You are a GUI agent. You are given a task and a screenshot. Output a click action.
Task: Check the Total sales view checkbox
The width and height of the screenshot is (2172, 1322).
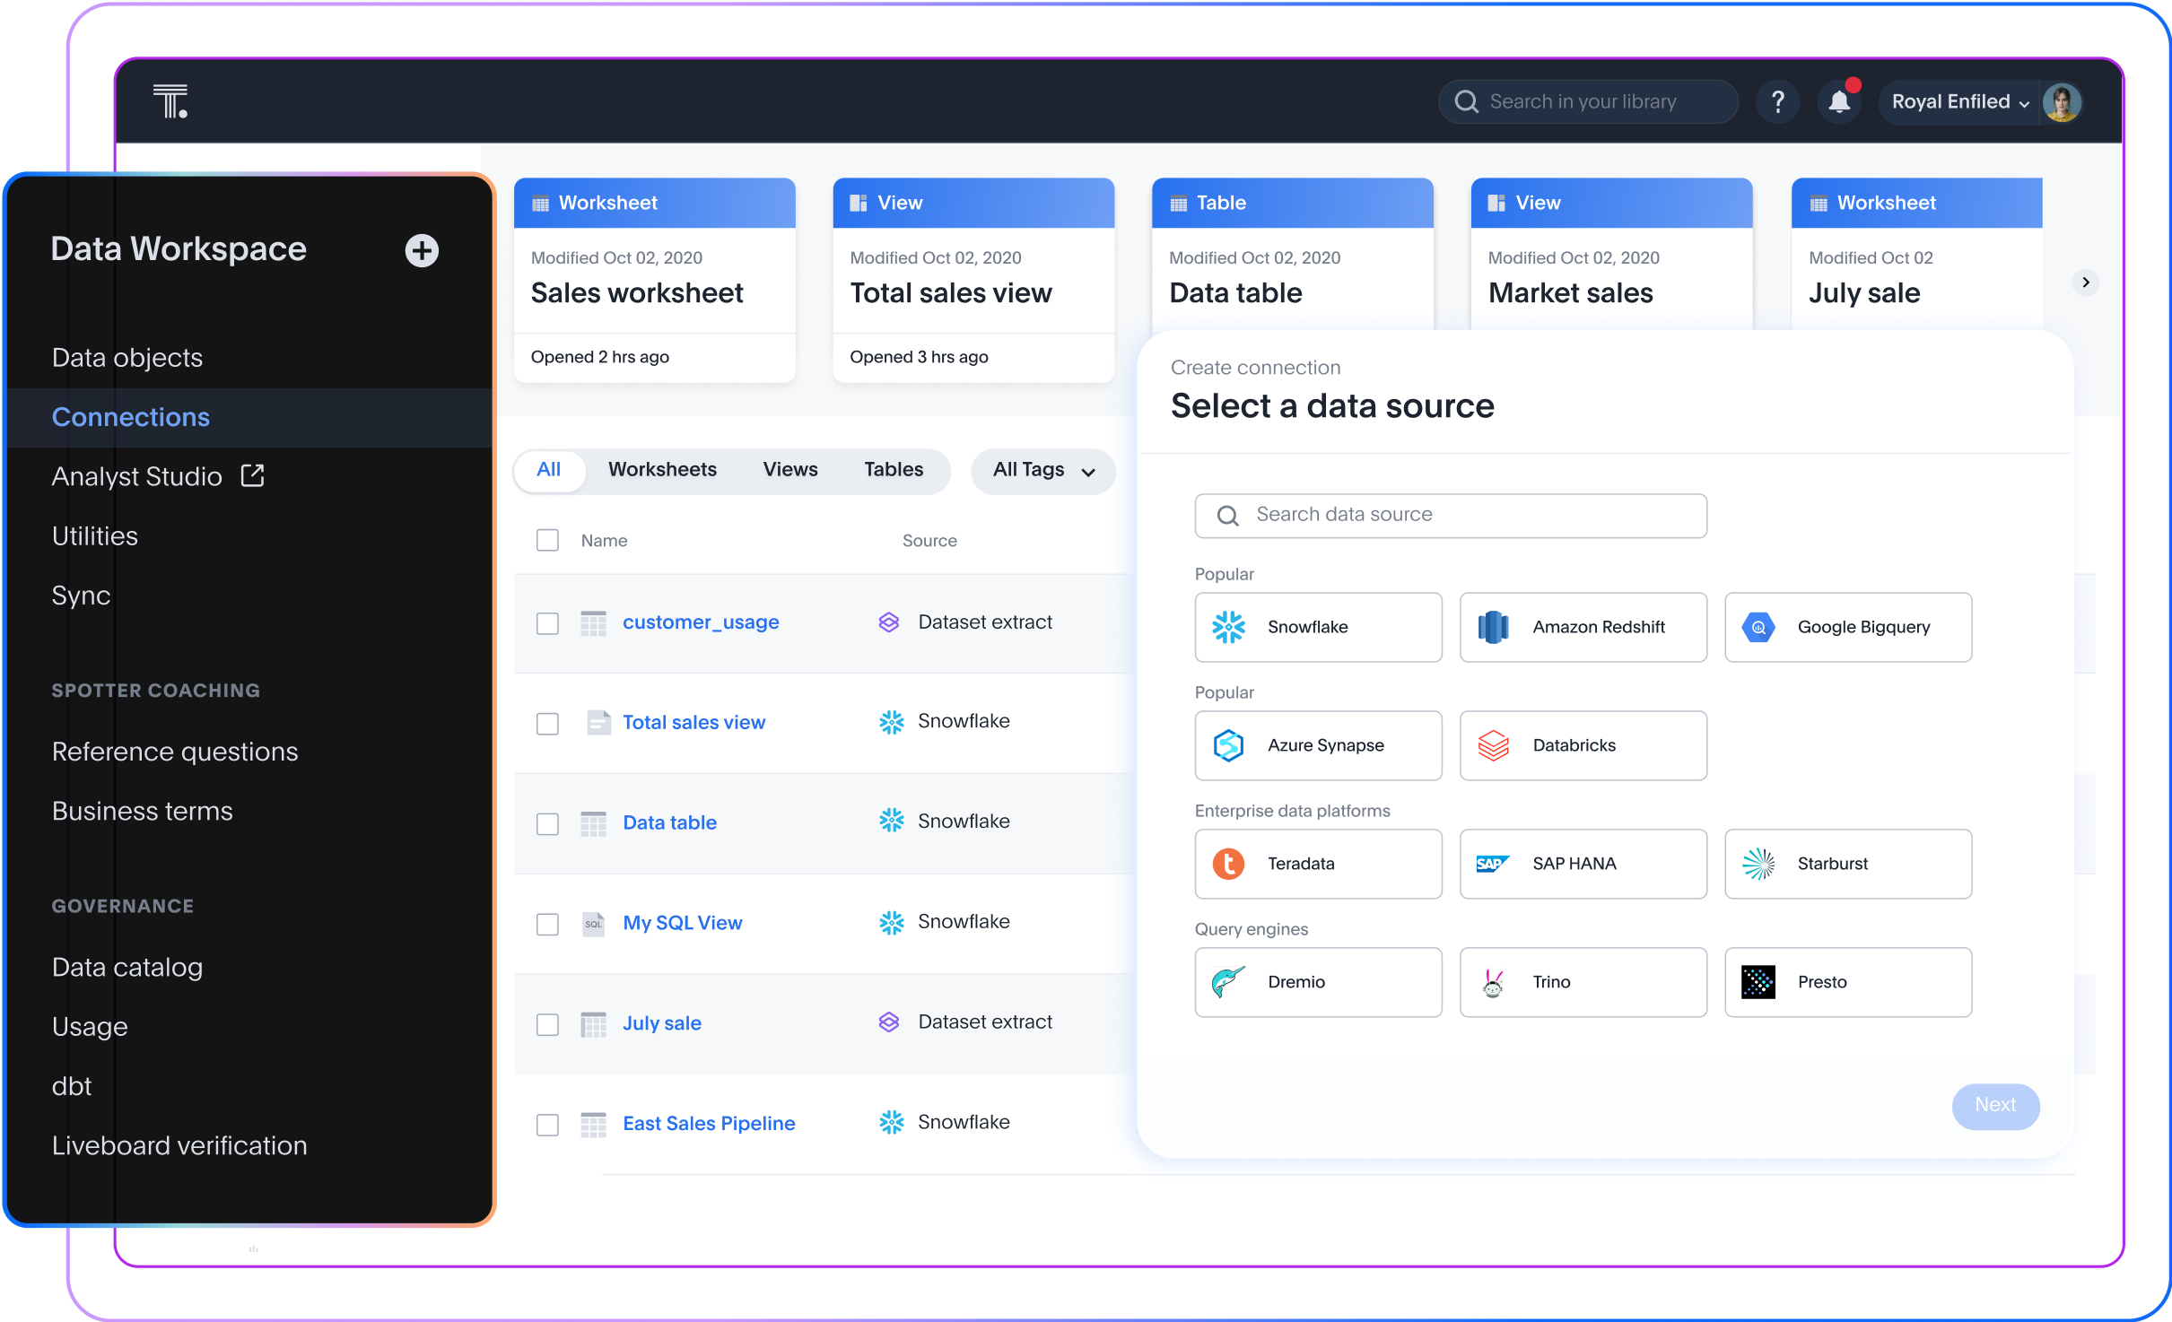point(547,723)
